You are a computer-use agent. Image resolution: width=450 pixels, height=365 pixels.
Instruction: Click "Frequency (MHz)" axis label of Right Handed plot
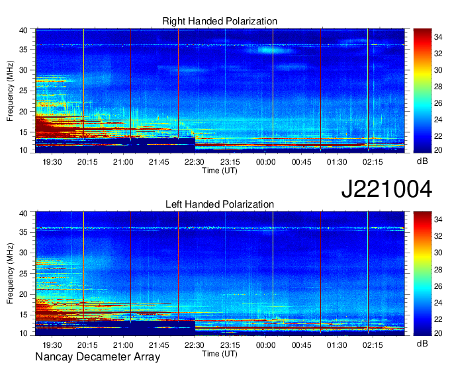(10, 91)
